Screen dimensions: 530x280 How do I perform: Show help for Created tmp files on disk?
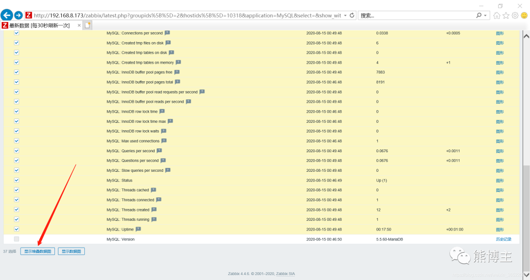tap(168, 43)
